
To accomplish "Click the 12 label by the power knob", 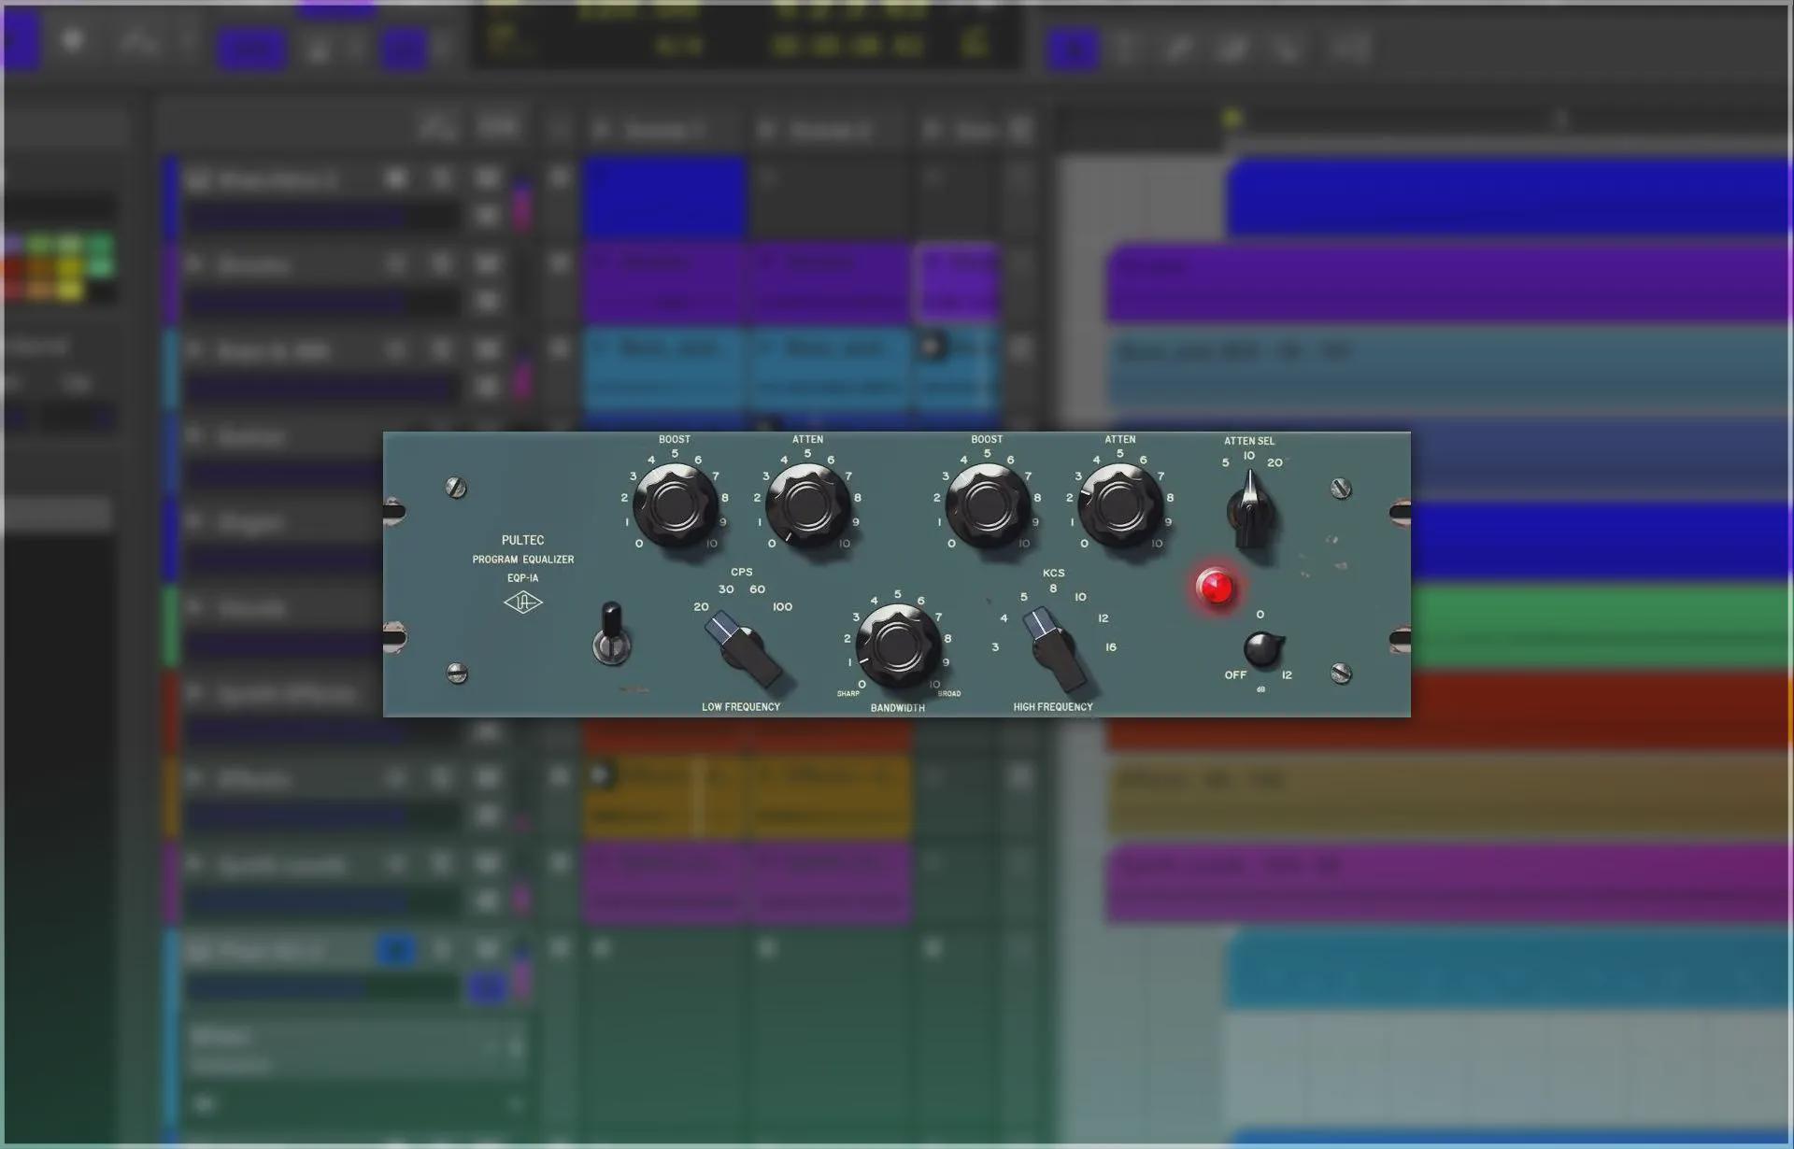I will (x=1287, y=674).
